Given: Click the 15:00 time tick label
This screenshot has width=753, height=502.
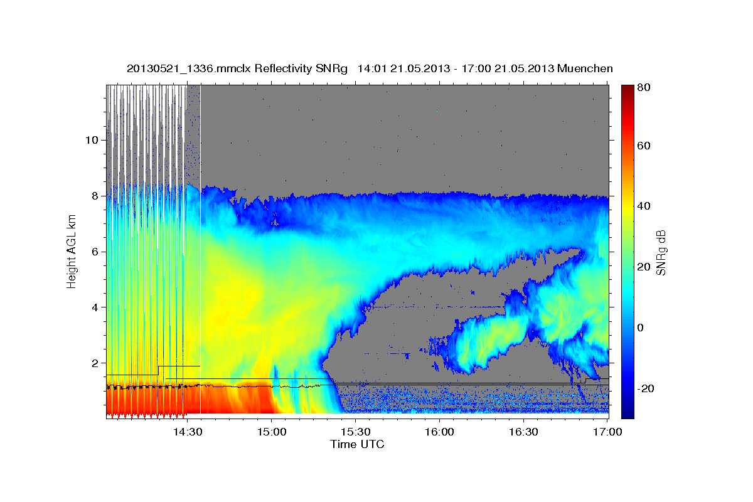Looking at the screenshot, I should [x=272, y=432].
